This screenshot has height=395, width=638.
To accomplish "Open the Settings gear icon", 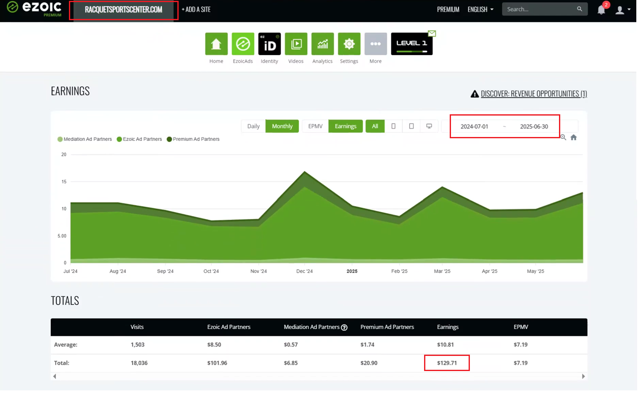I will tap(349, 44).
